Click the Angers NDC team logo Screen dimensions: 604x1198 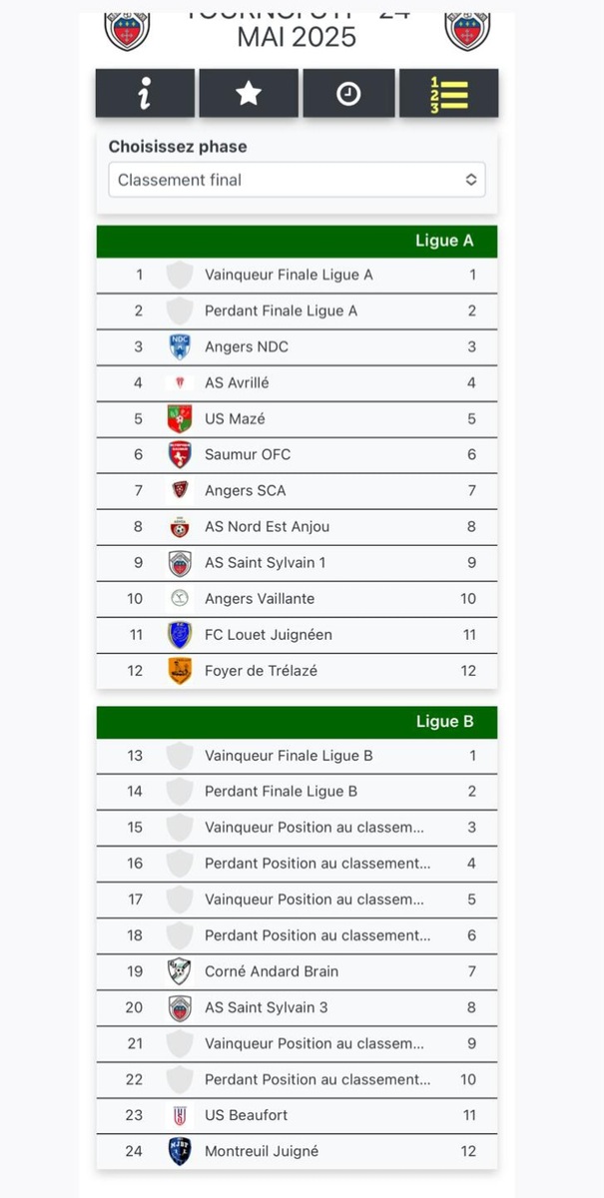[180, 346]
